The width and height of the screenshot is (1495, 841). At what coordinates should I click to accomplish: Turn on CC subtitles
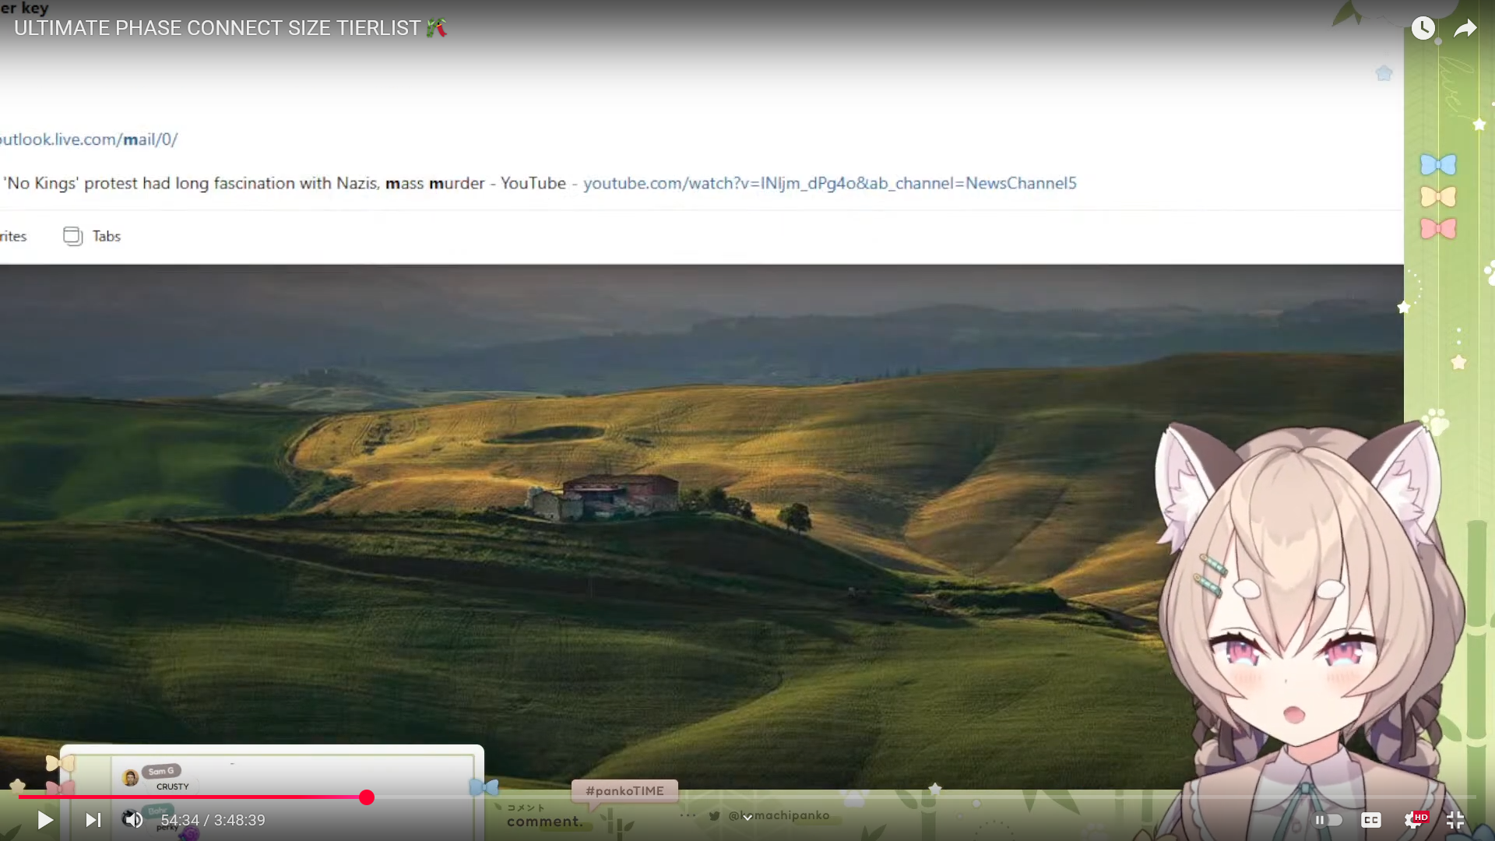(1371, 820)
